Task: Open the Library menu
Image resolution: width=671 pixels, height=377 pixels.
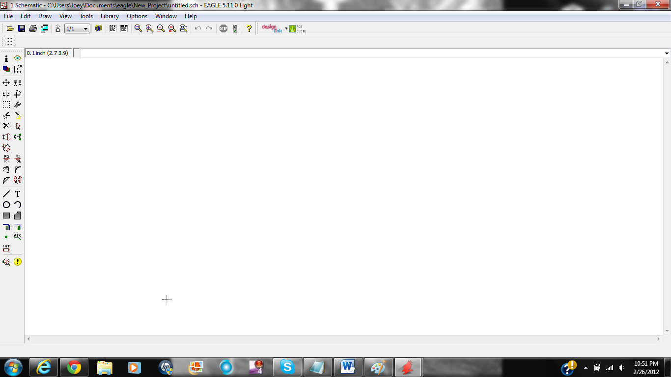Action: coord(110,16)
